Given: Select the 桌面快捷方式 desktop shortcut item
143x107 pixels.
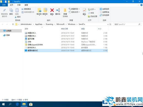Looking at the screenshot, I should (x=66, y=51).
